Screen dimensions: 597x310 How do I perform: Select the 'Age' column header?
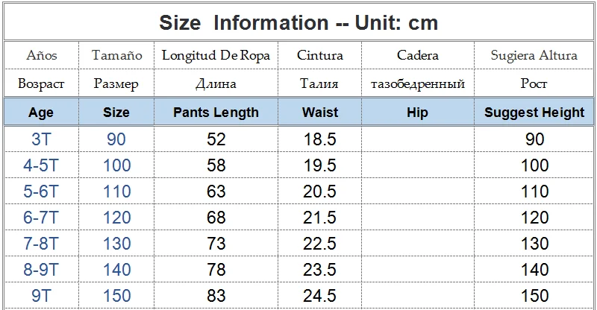[x=41, y=113]
